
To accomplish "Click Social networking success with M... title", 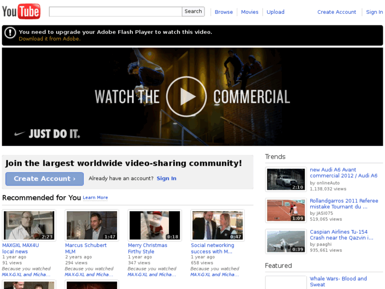I will click(x=212, y=248).
